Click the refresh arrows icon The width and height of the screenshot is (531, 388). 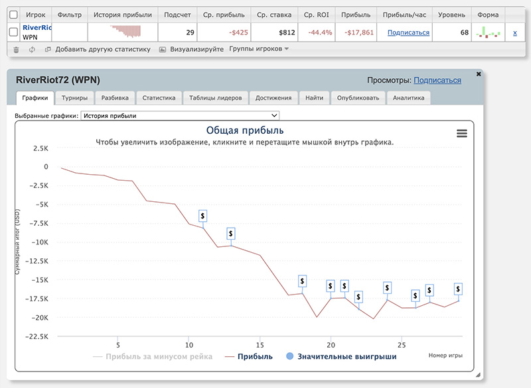[32, 50]
